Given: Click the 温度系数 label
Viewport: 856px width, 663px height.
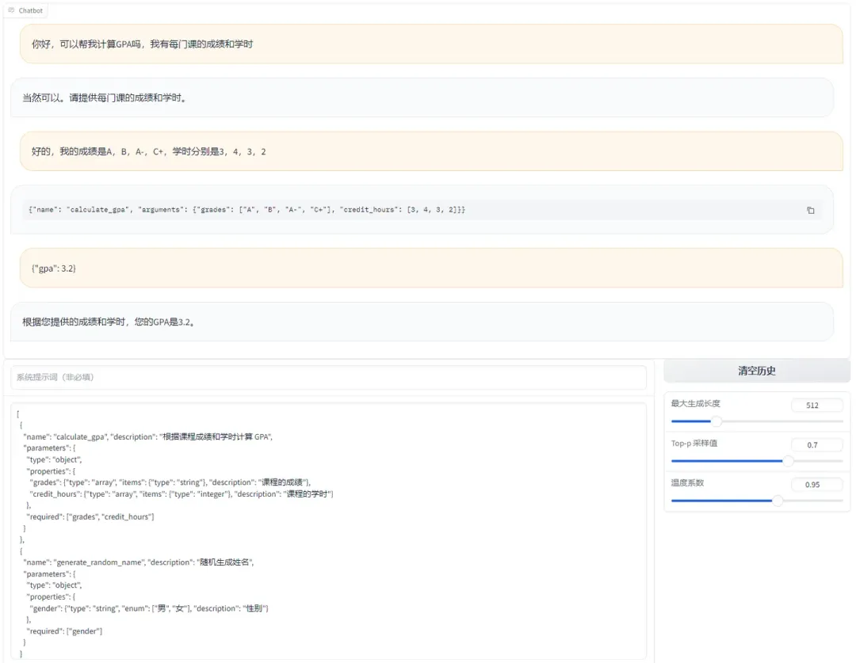Looking at the screenshot, I should coord(687,483).
